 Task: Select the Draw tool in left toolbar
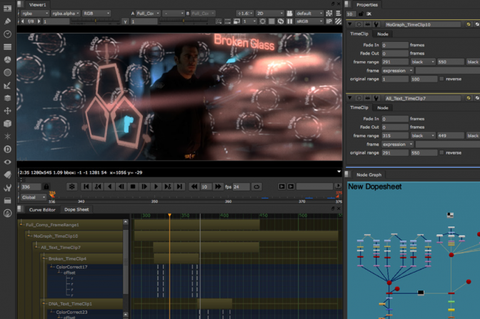click(7, 21)
